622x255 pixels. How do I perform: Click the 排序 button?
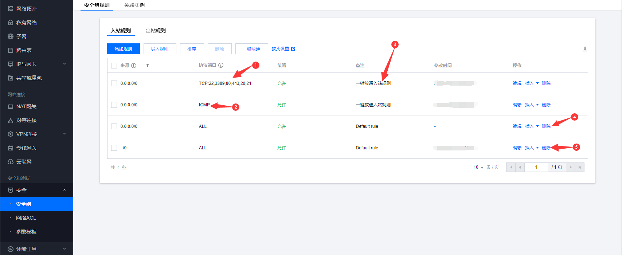[192, 49]
